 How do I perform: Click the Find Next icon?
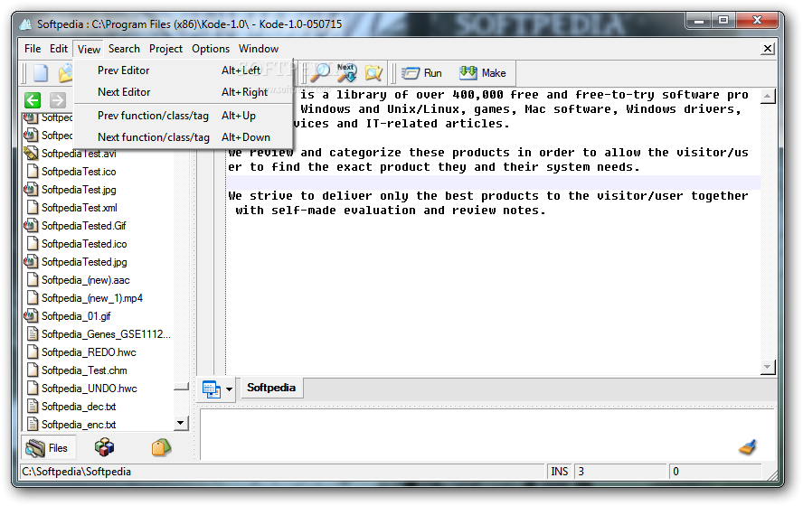(346, 72)
